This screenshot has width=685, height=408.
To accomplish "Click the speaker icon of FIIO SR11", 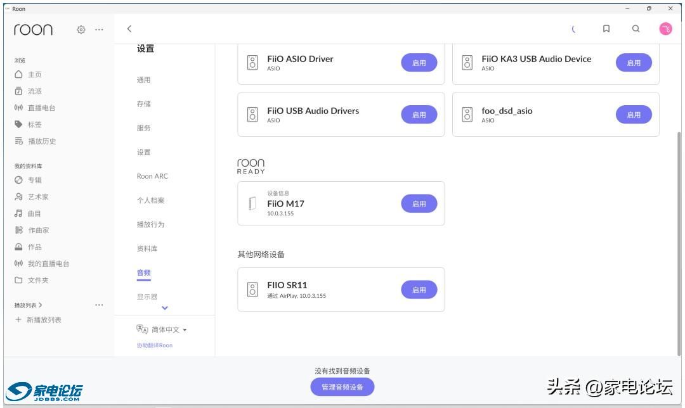I will [x=252, y=290].
